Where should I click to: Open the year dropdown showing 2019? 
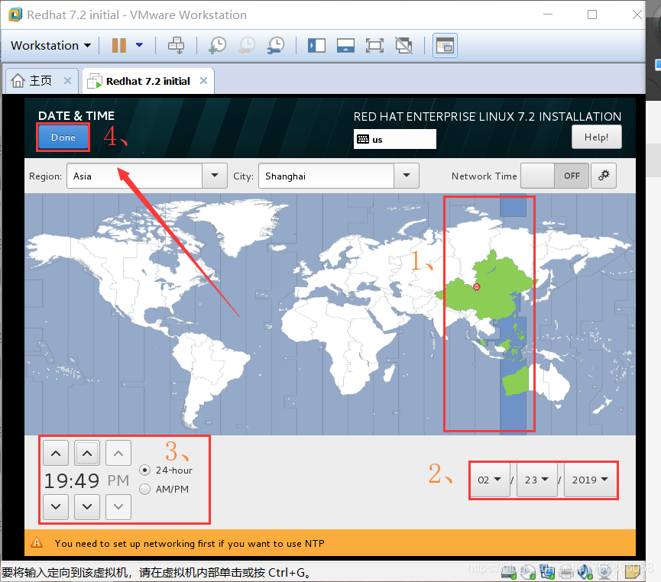click(x=590, y=480)
